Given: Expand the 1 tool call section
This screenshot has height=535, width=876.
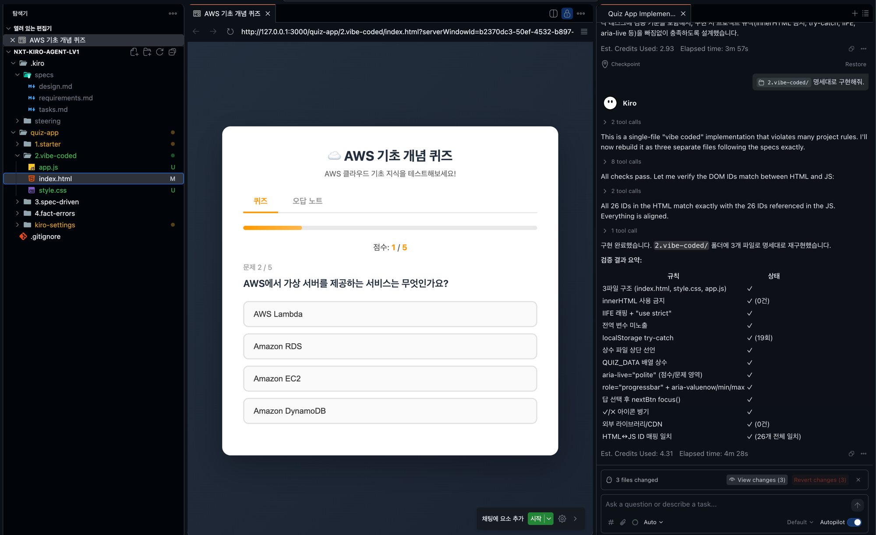Looking at the screenshot, I should click(x=620, y=231).
